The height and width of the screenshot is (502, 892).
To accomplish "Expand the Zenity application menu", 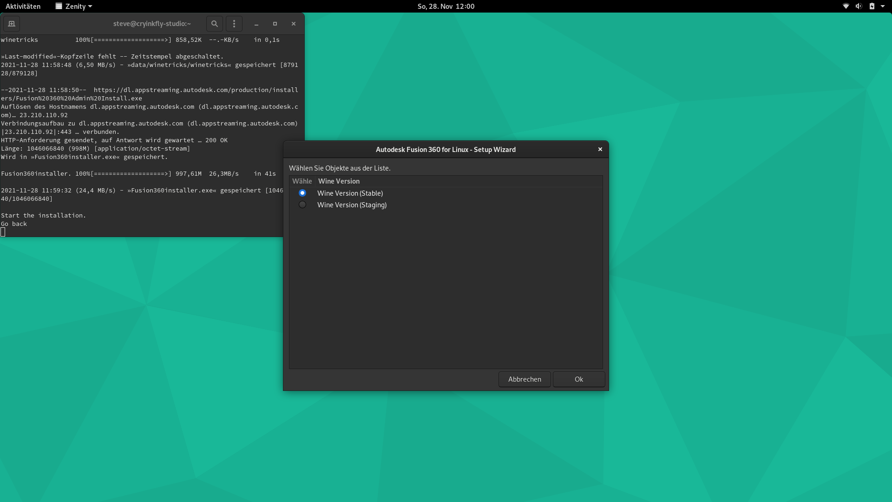I will click(74, 6).
